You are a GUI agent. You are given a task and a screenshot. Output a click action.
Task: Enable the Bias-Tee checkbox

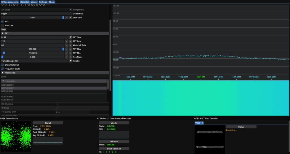pos(3,25)
